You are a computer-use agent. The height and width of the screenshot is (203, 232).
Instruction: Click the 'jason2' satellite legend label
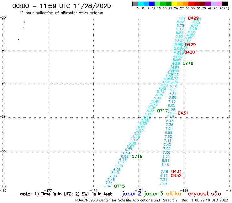click(x=132, y=194)
